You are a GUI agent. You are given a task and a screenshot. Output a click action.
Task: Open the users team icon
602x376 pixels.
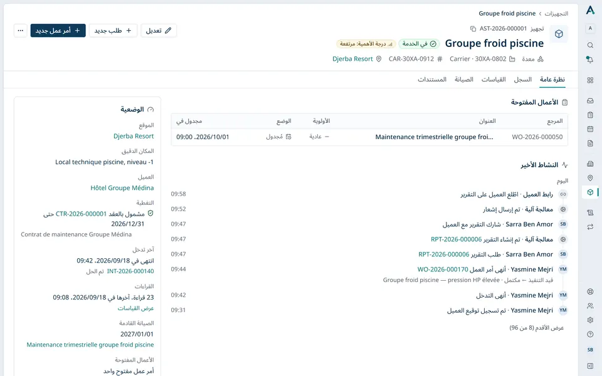(590, 306)
